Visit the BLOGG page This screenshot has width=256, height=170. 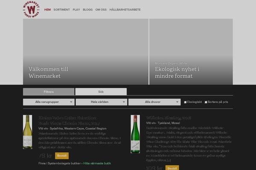click(87, 10)
